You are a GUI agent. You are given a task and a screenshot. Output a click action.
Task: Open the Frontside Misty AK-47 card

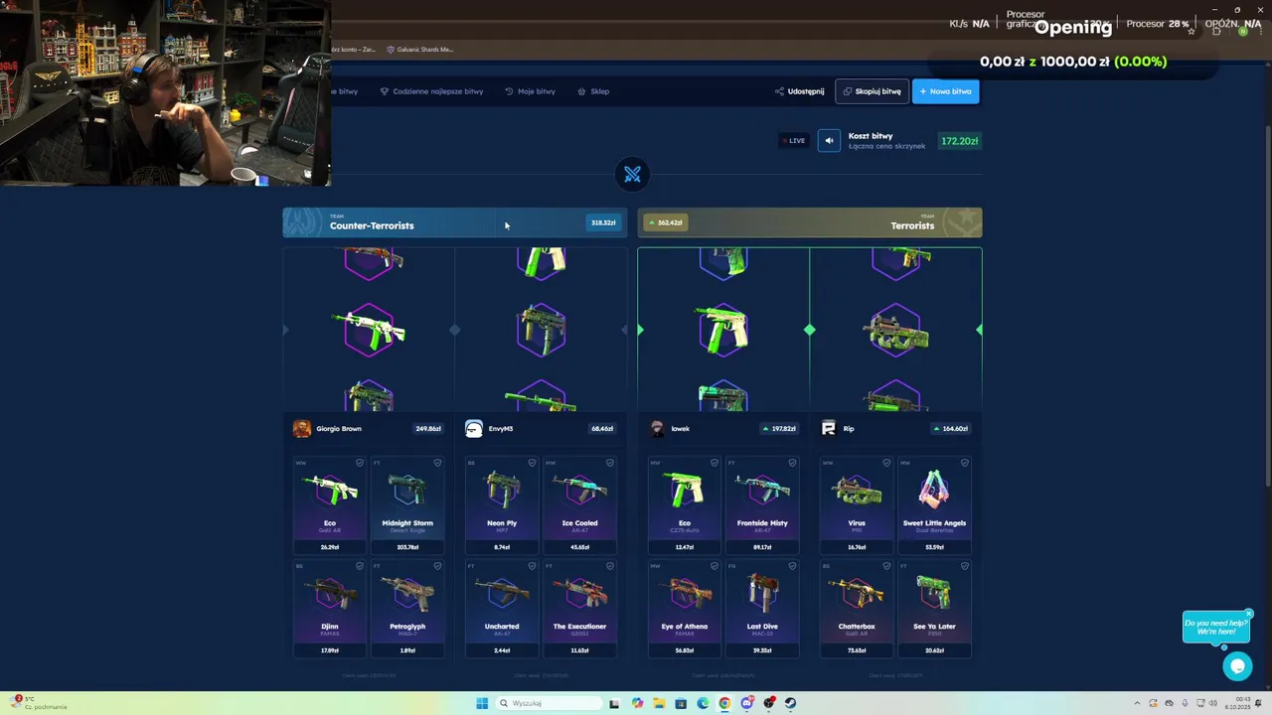pos(762,504)
